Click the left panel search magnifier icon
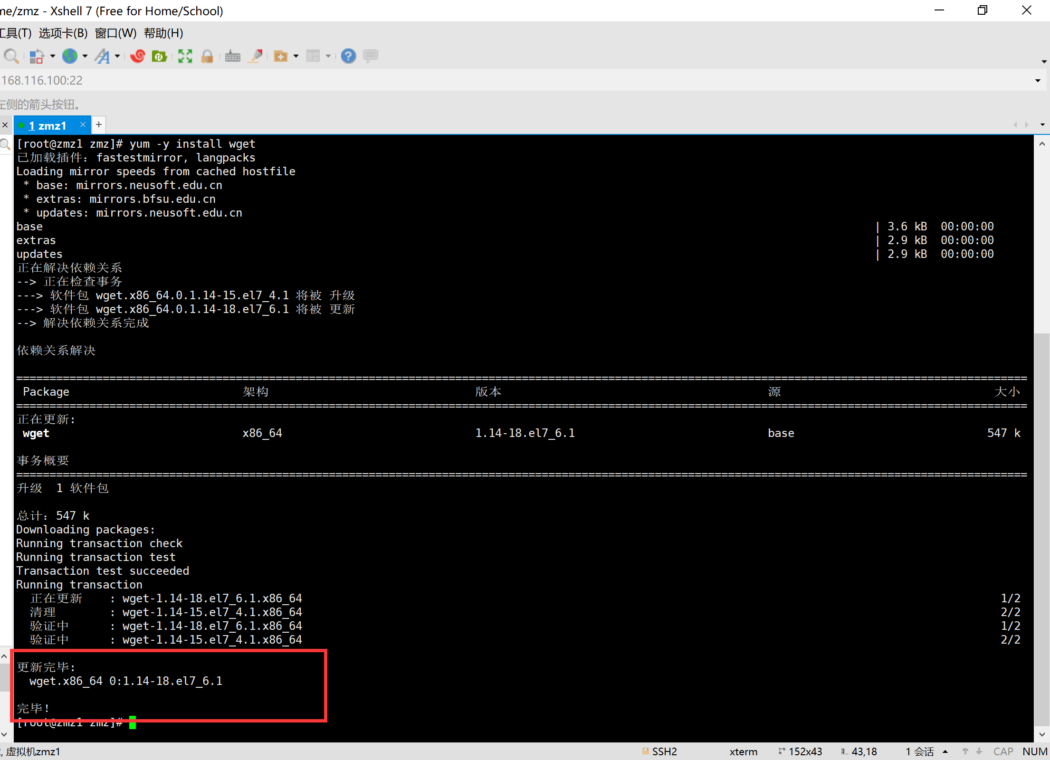This screenshot has width=1050, height=760. (5, 145)
